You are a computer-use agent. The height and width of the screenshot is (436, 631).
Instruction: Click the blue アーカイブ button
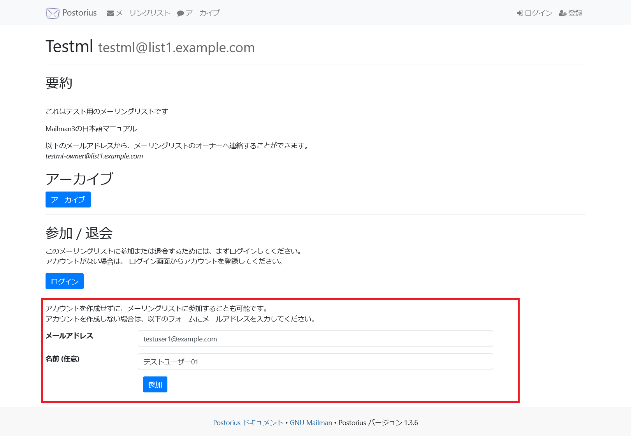click(68, 200)
